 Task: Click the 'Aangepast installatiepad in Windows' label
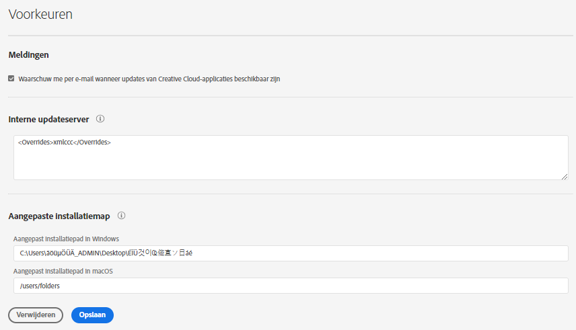66,239
